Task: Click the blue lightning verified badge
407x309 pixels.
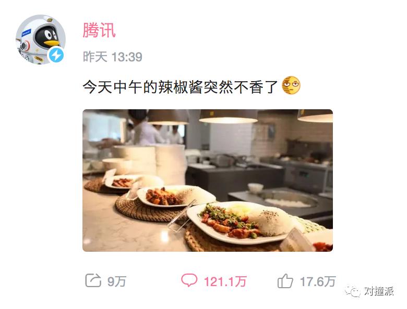Action: tap(56, 55)
